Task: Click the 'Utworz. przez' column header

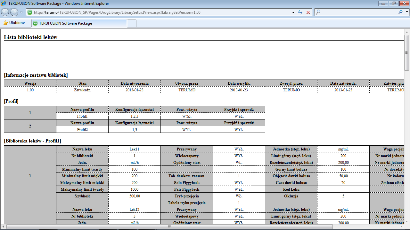Action: point(187,83)
